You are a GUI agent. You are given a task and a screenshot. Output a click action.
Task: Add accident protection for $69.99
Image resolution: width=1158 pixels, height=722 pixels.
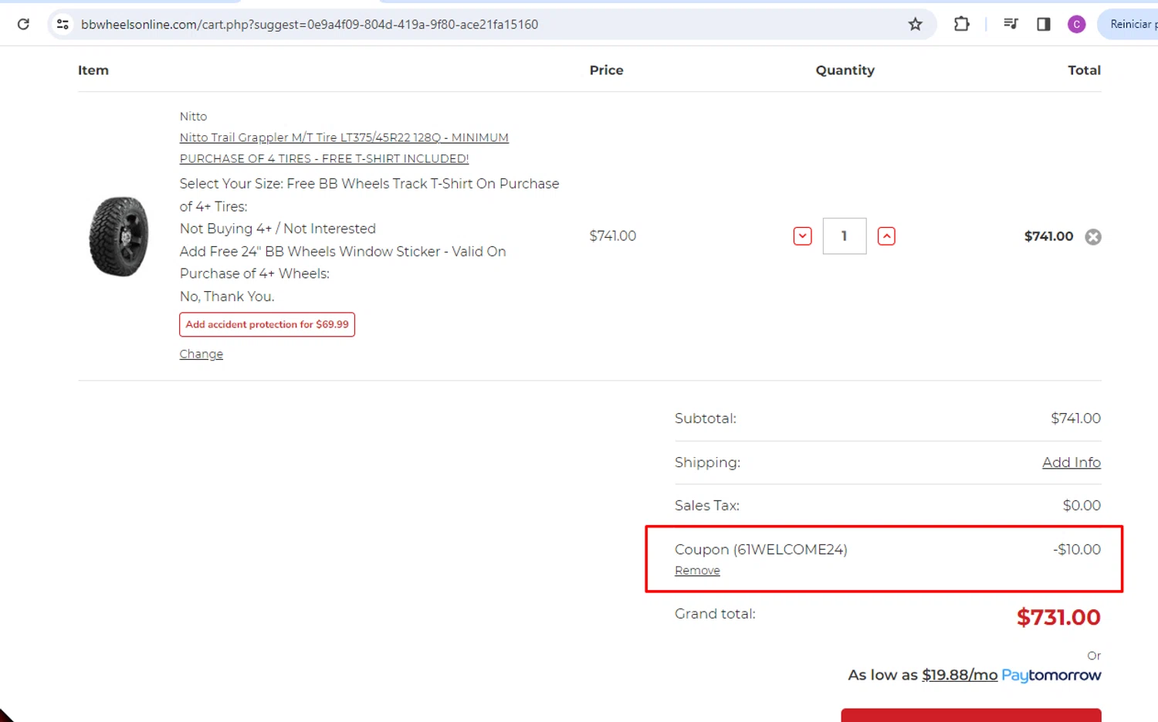click(267, 324)
